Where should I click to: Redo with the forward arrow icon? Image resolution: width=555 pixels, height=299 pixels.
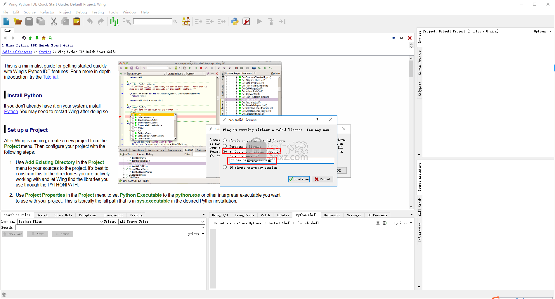click(101, 21)
